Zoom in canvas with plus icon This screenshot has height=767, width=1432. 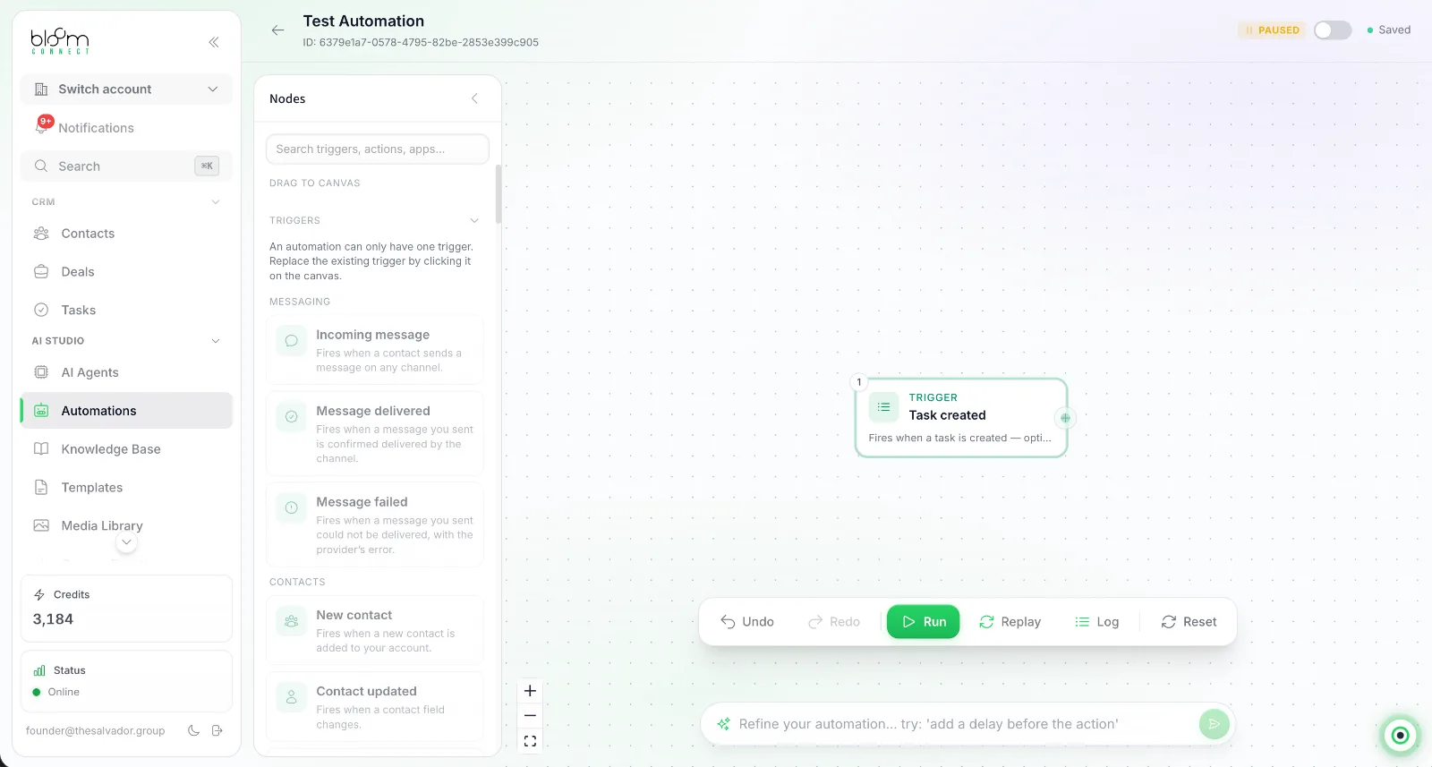pos(530,691)
